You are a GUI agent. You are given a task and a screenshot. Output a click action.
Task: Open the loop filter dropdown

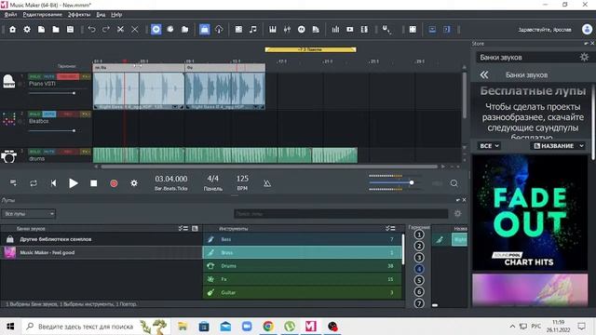pos(29,213)
